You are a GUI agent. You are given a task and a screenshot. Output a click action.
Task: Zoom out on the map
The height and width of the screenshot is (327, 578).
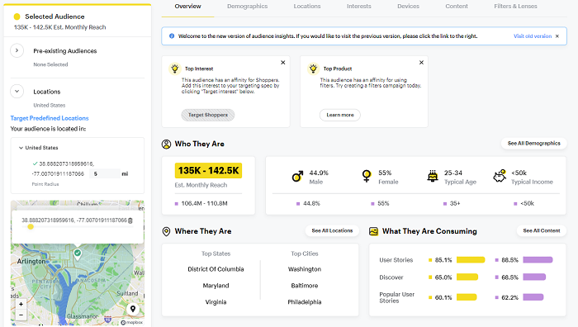pos(21,315)
